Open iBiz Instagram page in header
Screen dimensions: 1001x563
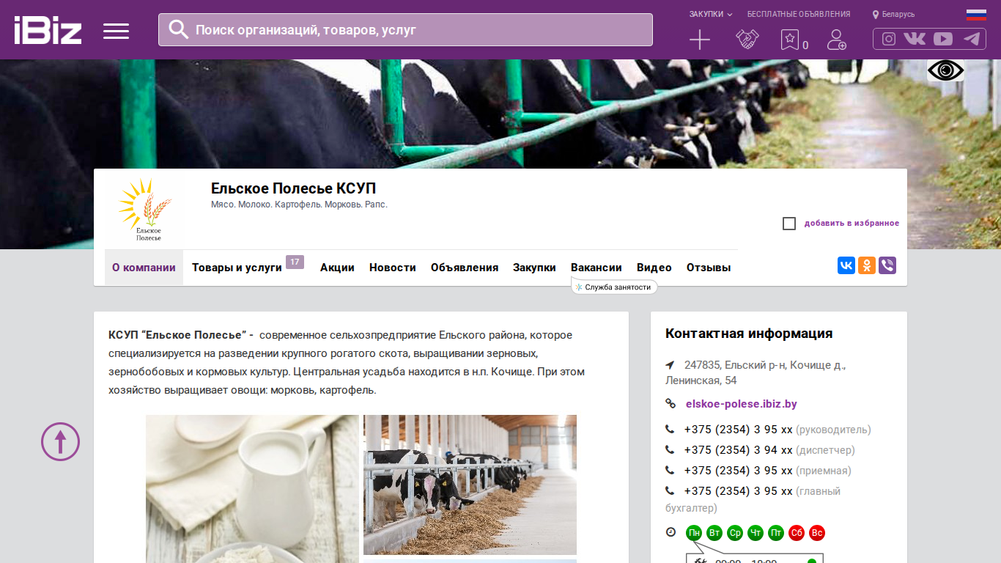click(x=889, y=39)
